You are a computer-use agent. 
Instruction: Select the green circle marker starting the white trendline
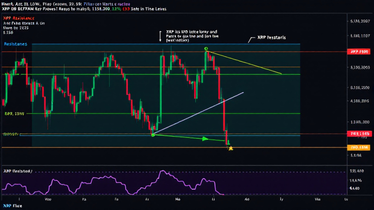(x=153, y=135)
